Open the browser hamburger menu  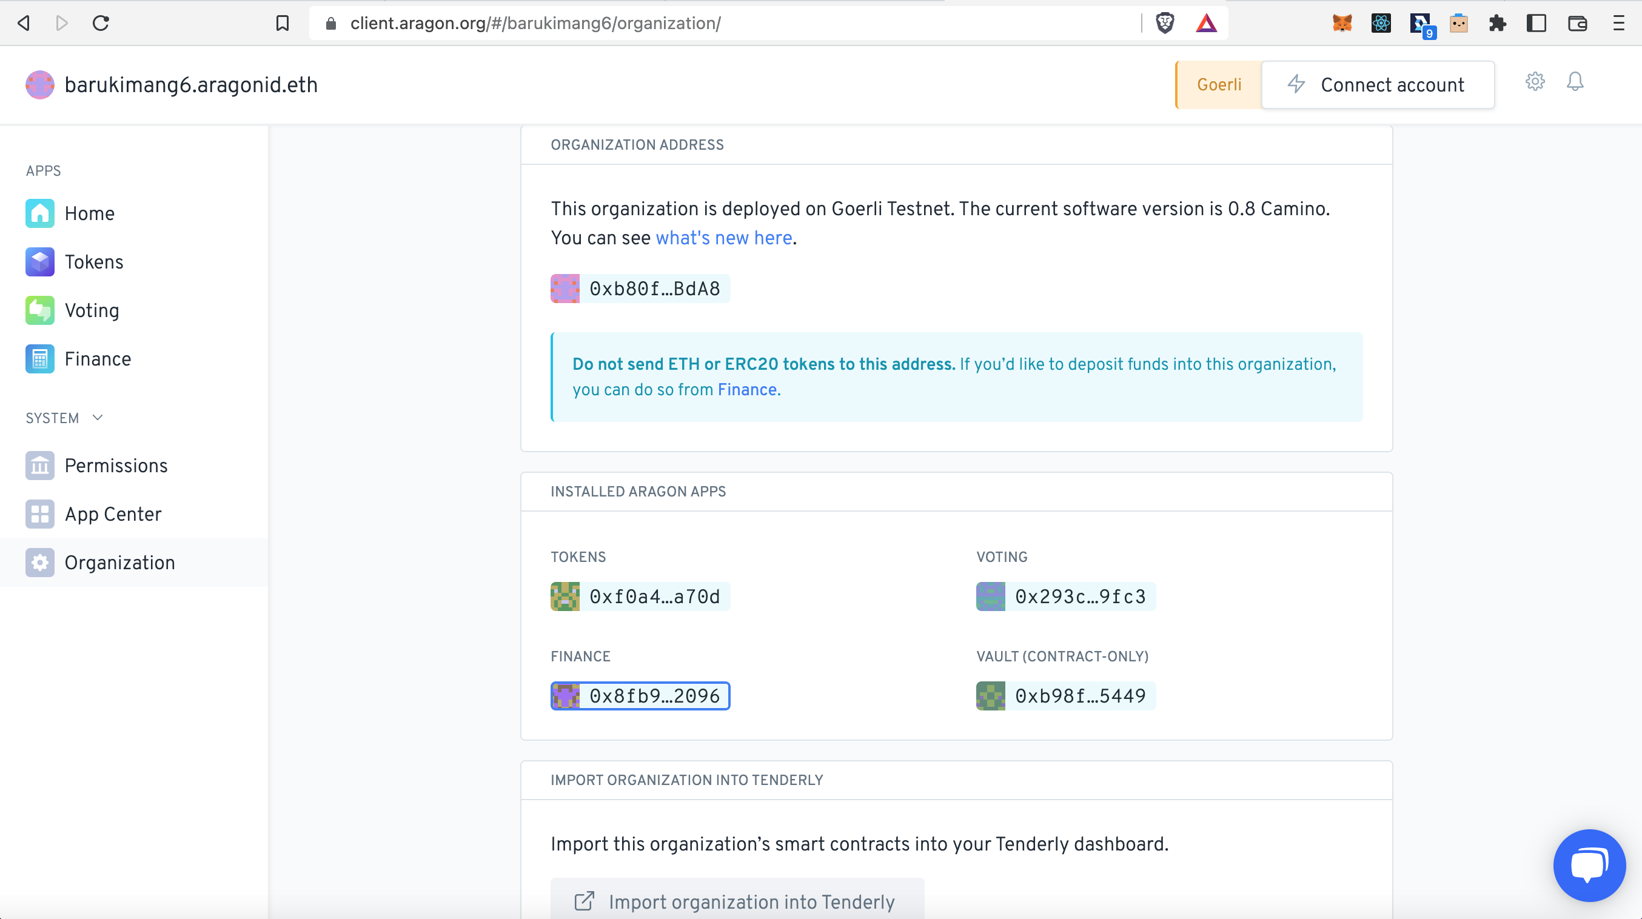[1618, 24]
